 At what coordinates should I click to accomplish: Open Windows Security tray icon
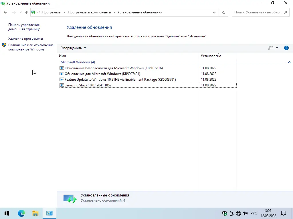click(x=225, y=213)
